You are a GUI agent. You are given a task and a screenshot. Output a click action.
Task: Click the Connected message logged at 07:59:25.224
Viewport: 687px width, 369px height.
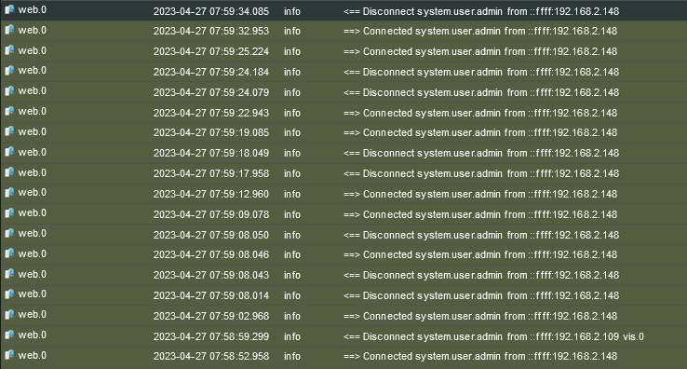(x=480, y=51)
